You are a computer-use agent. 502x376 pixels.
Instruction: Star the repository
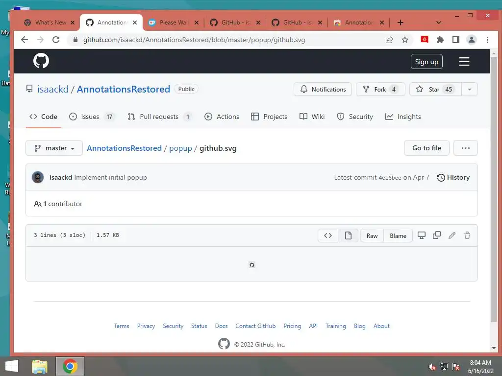[x=435, y=89]
